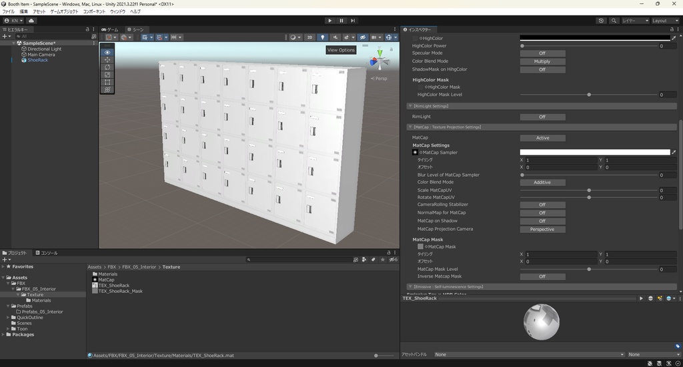
Task: Collapse the RimLight Settings section
Action: pyautogui.click(x=410, y=106)
